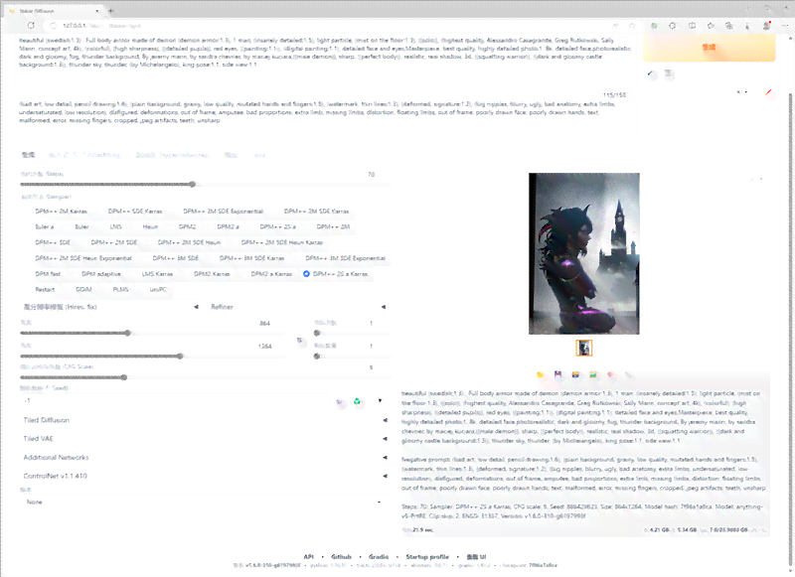The width and height of the screenshot is (795, 577).
Task: Switch to the Lora tab
Action: (258, 155)
